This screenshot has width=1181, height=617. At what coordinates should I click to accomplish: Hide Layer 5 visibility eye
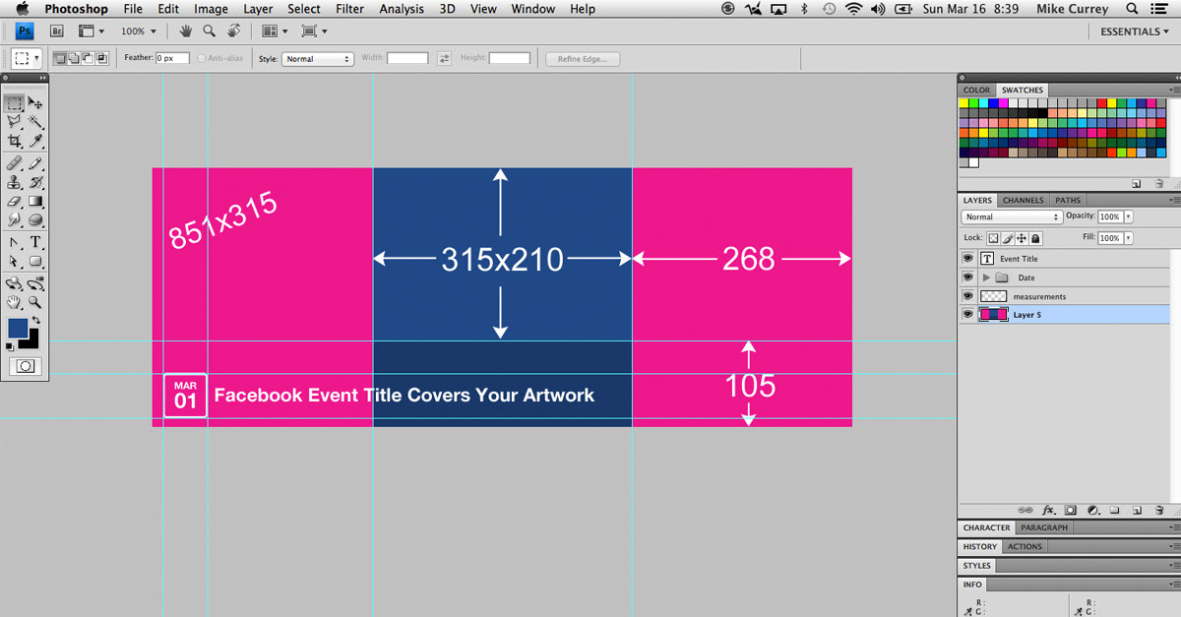tap(967, 315)
